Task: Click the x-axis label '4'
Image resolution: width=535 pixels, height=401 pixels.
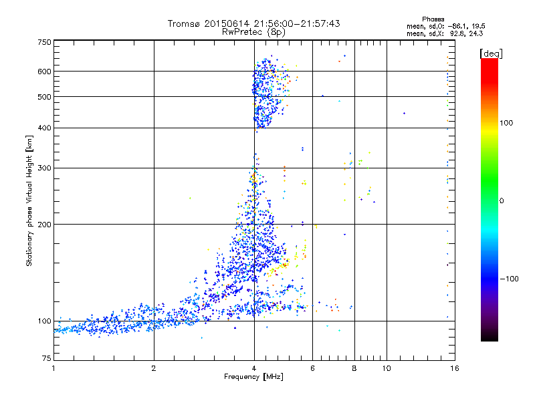Action: pos(254,368)
